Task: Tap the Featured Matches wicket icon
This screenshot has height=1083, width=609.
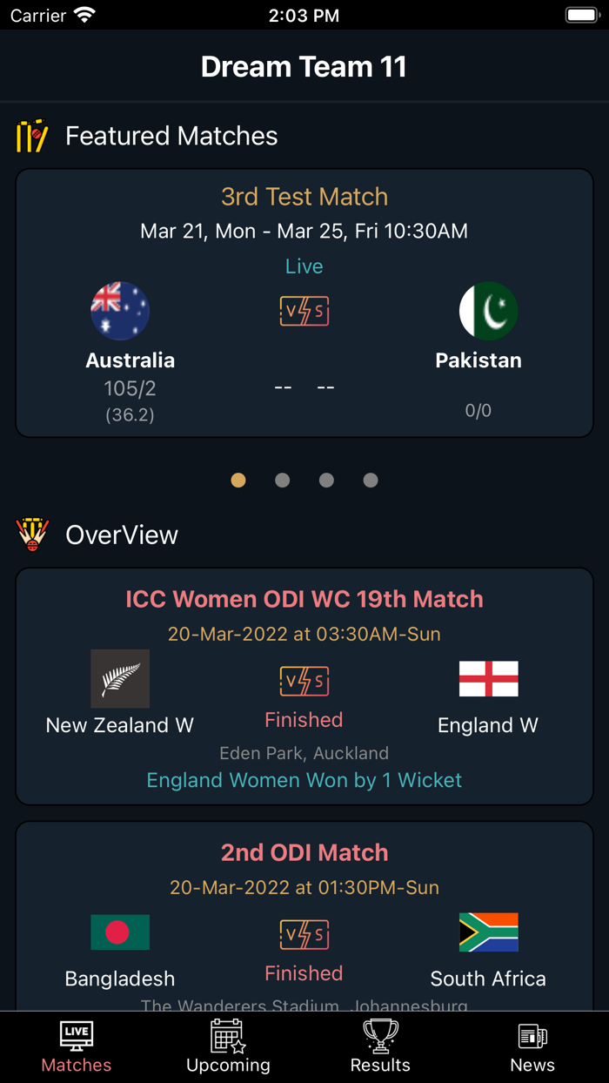Action: point(32,136)
